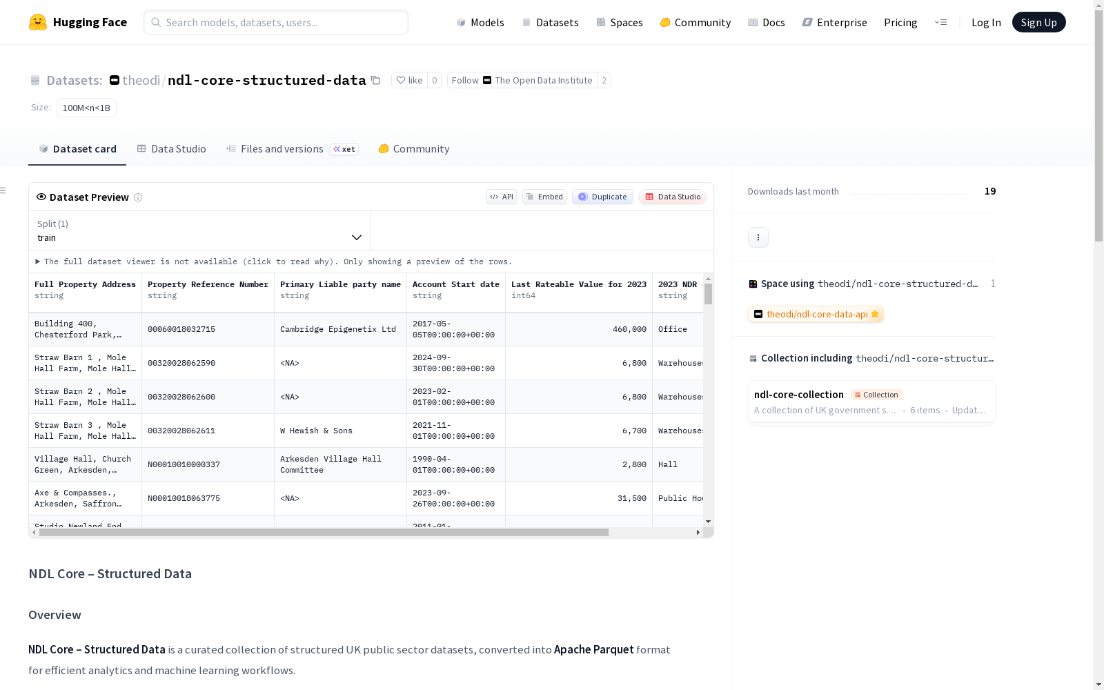The height and width of the screenshot is (690, 1104).
Task: Open the Files and versions tab
Action: click(x=292, y=149)
